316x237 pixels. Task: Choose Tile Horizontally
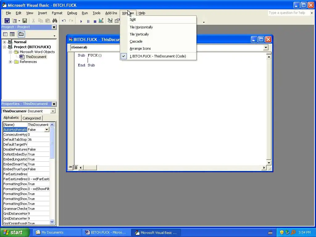point(158,27)
